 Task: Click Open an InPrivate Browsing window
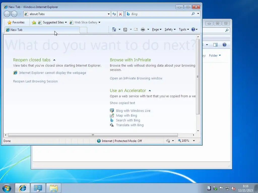[x=136, y=78]
